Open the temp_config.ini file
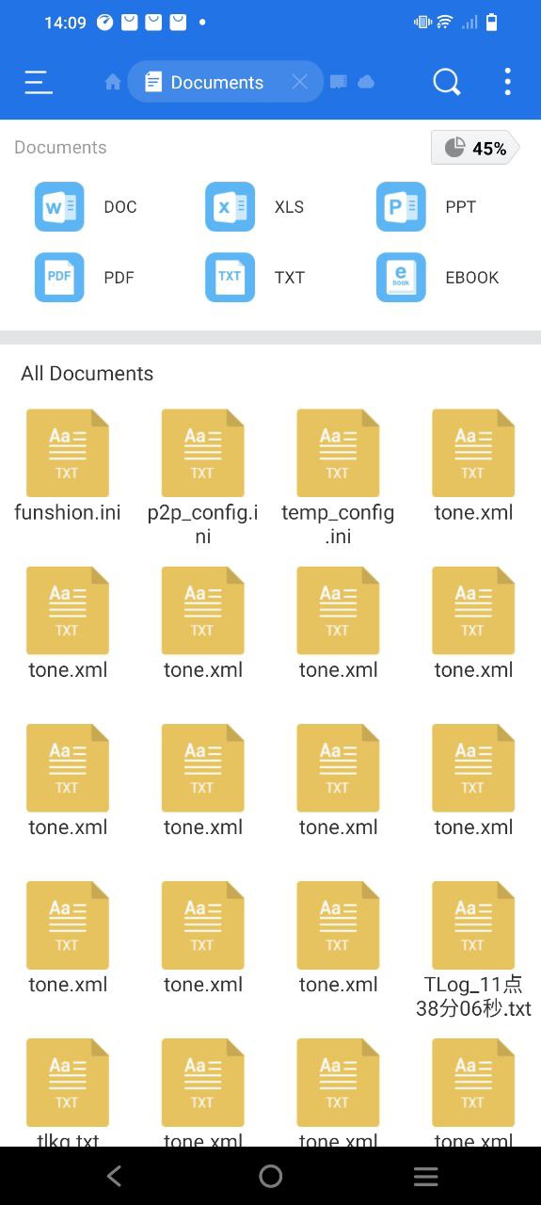 point(338,477)
